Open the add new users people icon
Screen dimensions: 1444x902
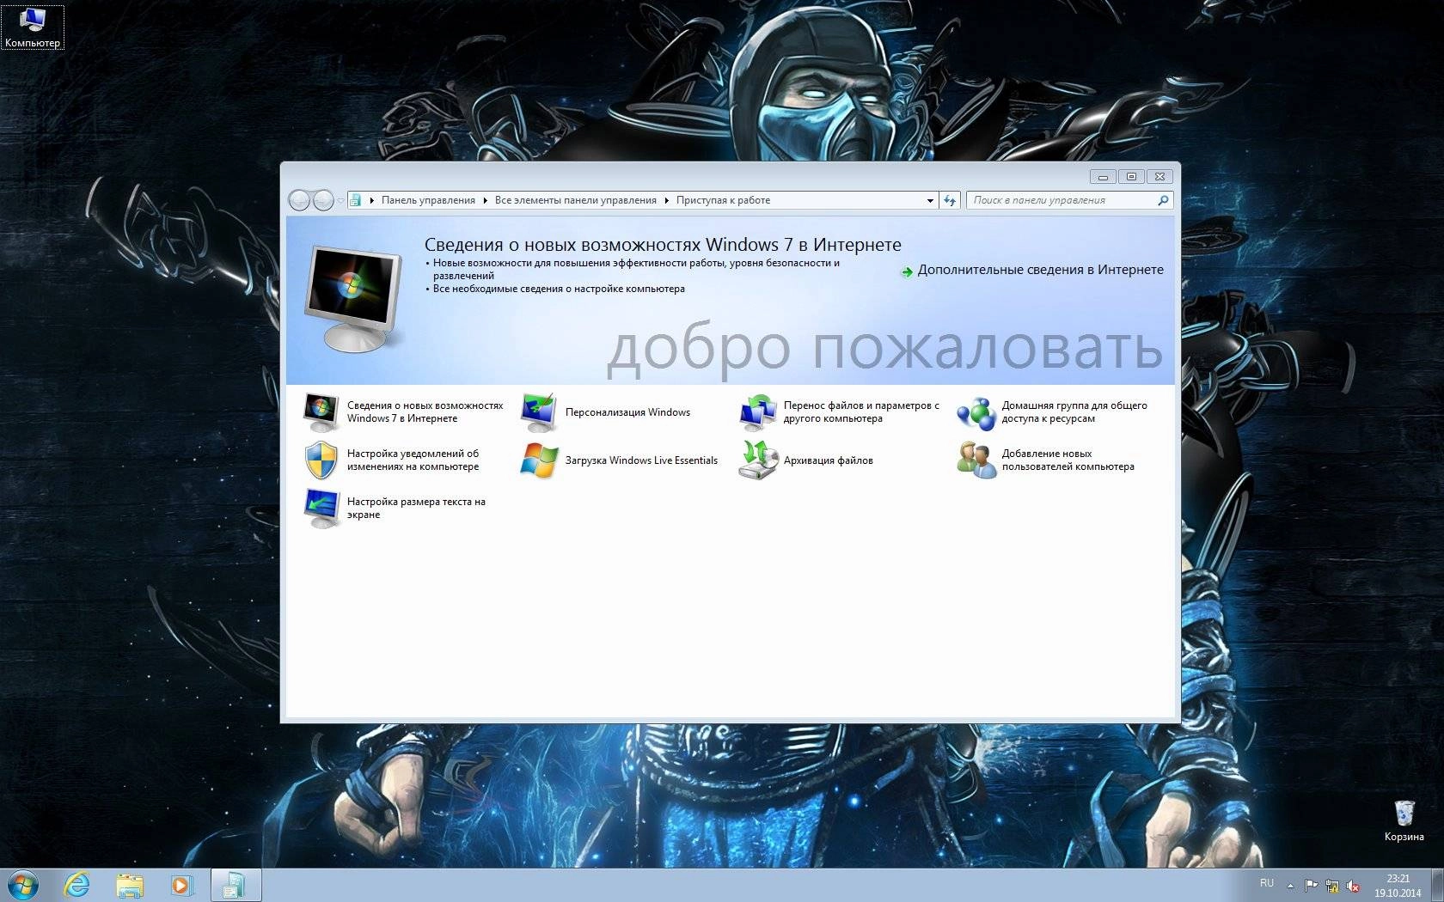(976, 460)
